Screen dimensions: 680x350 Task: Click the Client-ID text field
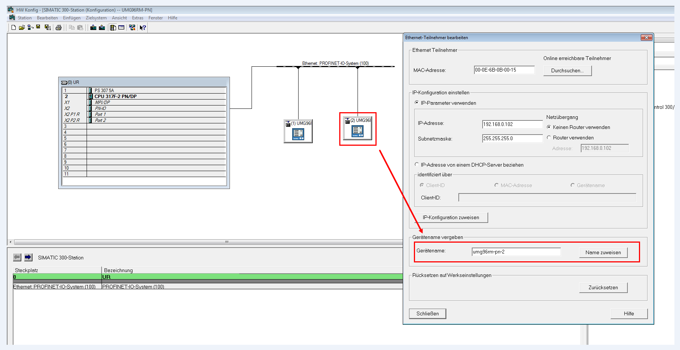pos(547,197)
